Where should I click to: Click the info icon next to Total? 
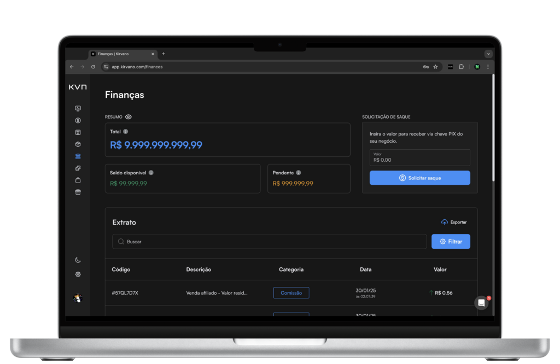[125, 132]
